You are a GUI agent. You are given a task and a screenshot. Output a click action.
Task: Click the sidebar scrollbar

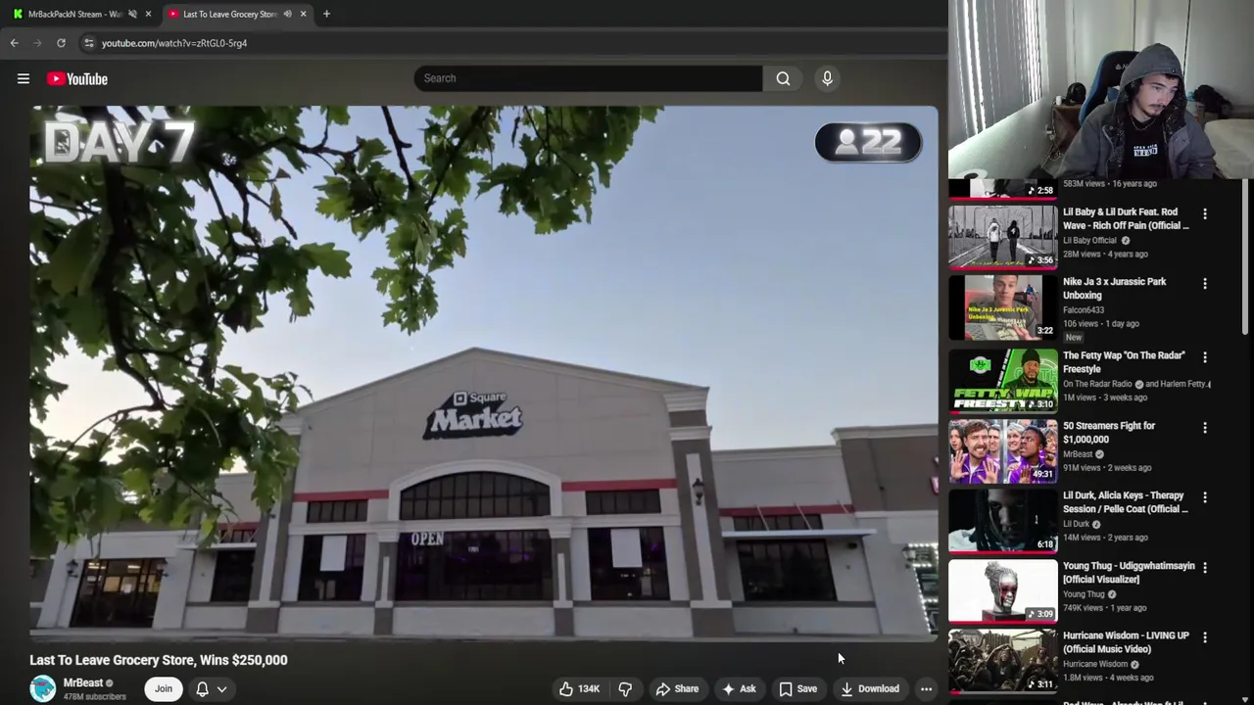(1246, 257)
